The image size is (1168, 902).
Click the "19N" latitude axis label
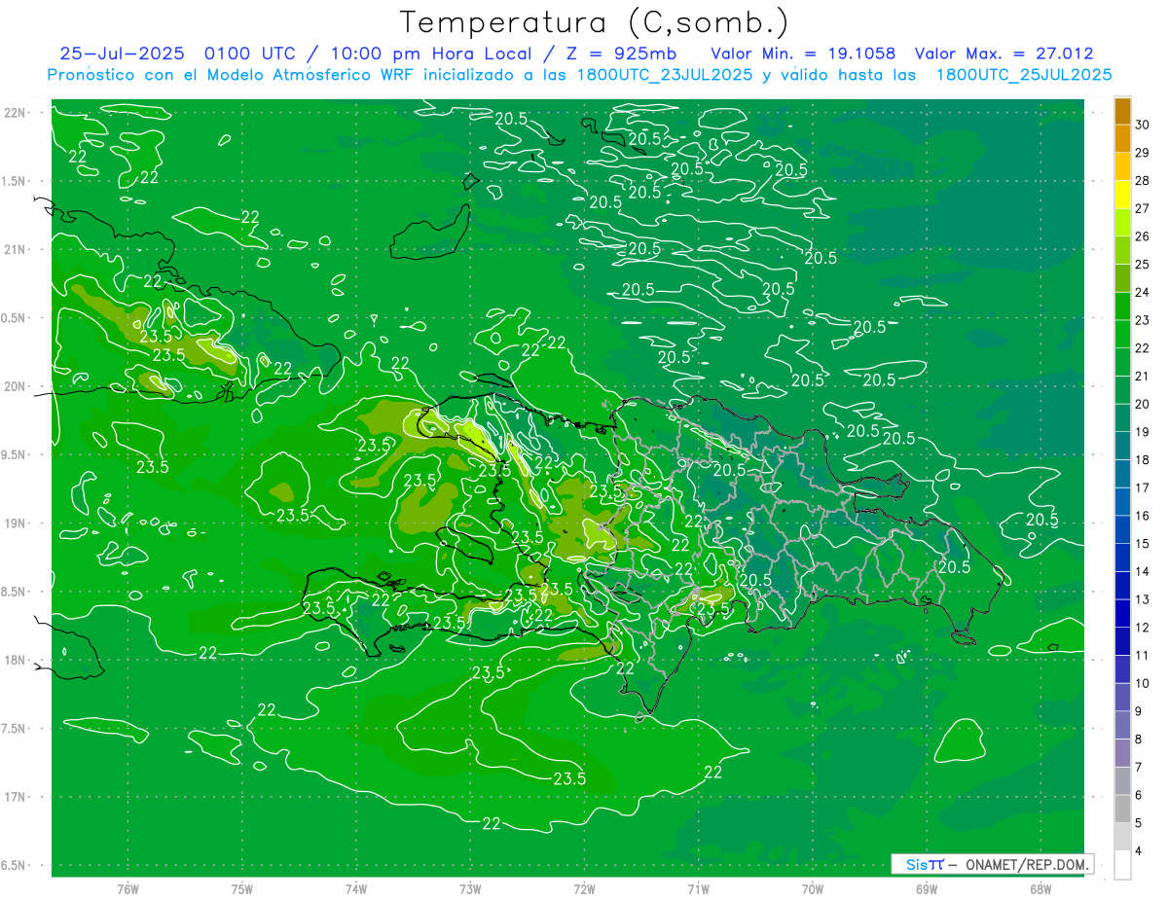17,523
